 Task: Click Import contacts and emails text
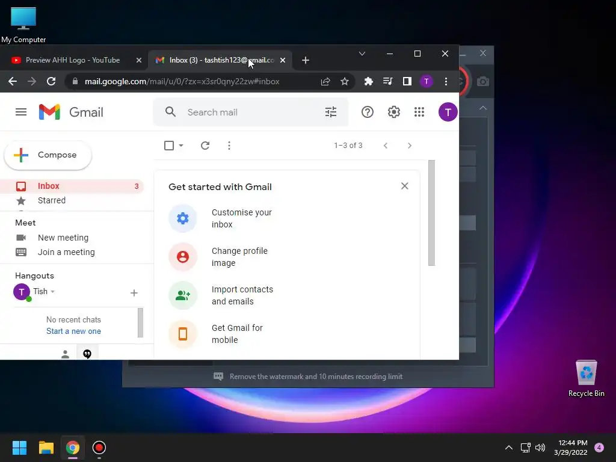pos(242,295)
